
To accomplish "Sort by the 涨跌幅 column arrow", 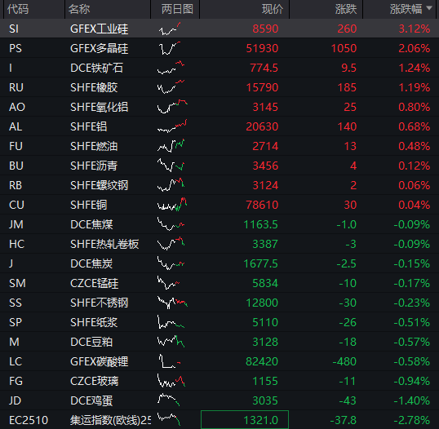I will click(x=429, y=9).
